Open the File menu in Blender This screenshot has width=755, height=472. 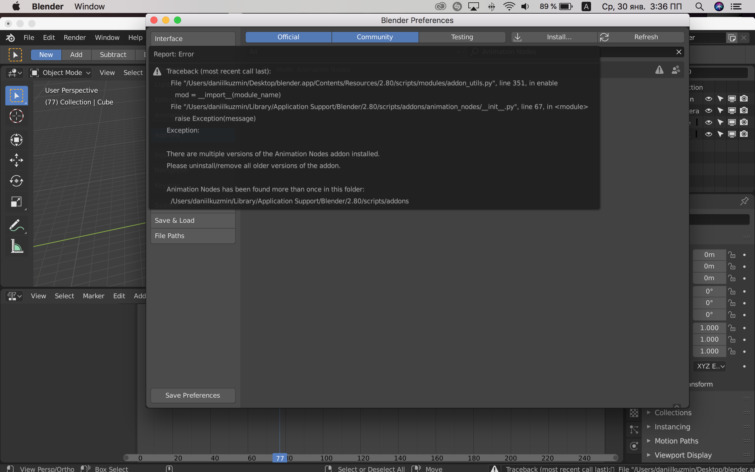(29, 37)
